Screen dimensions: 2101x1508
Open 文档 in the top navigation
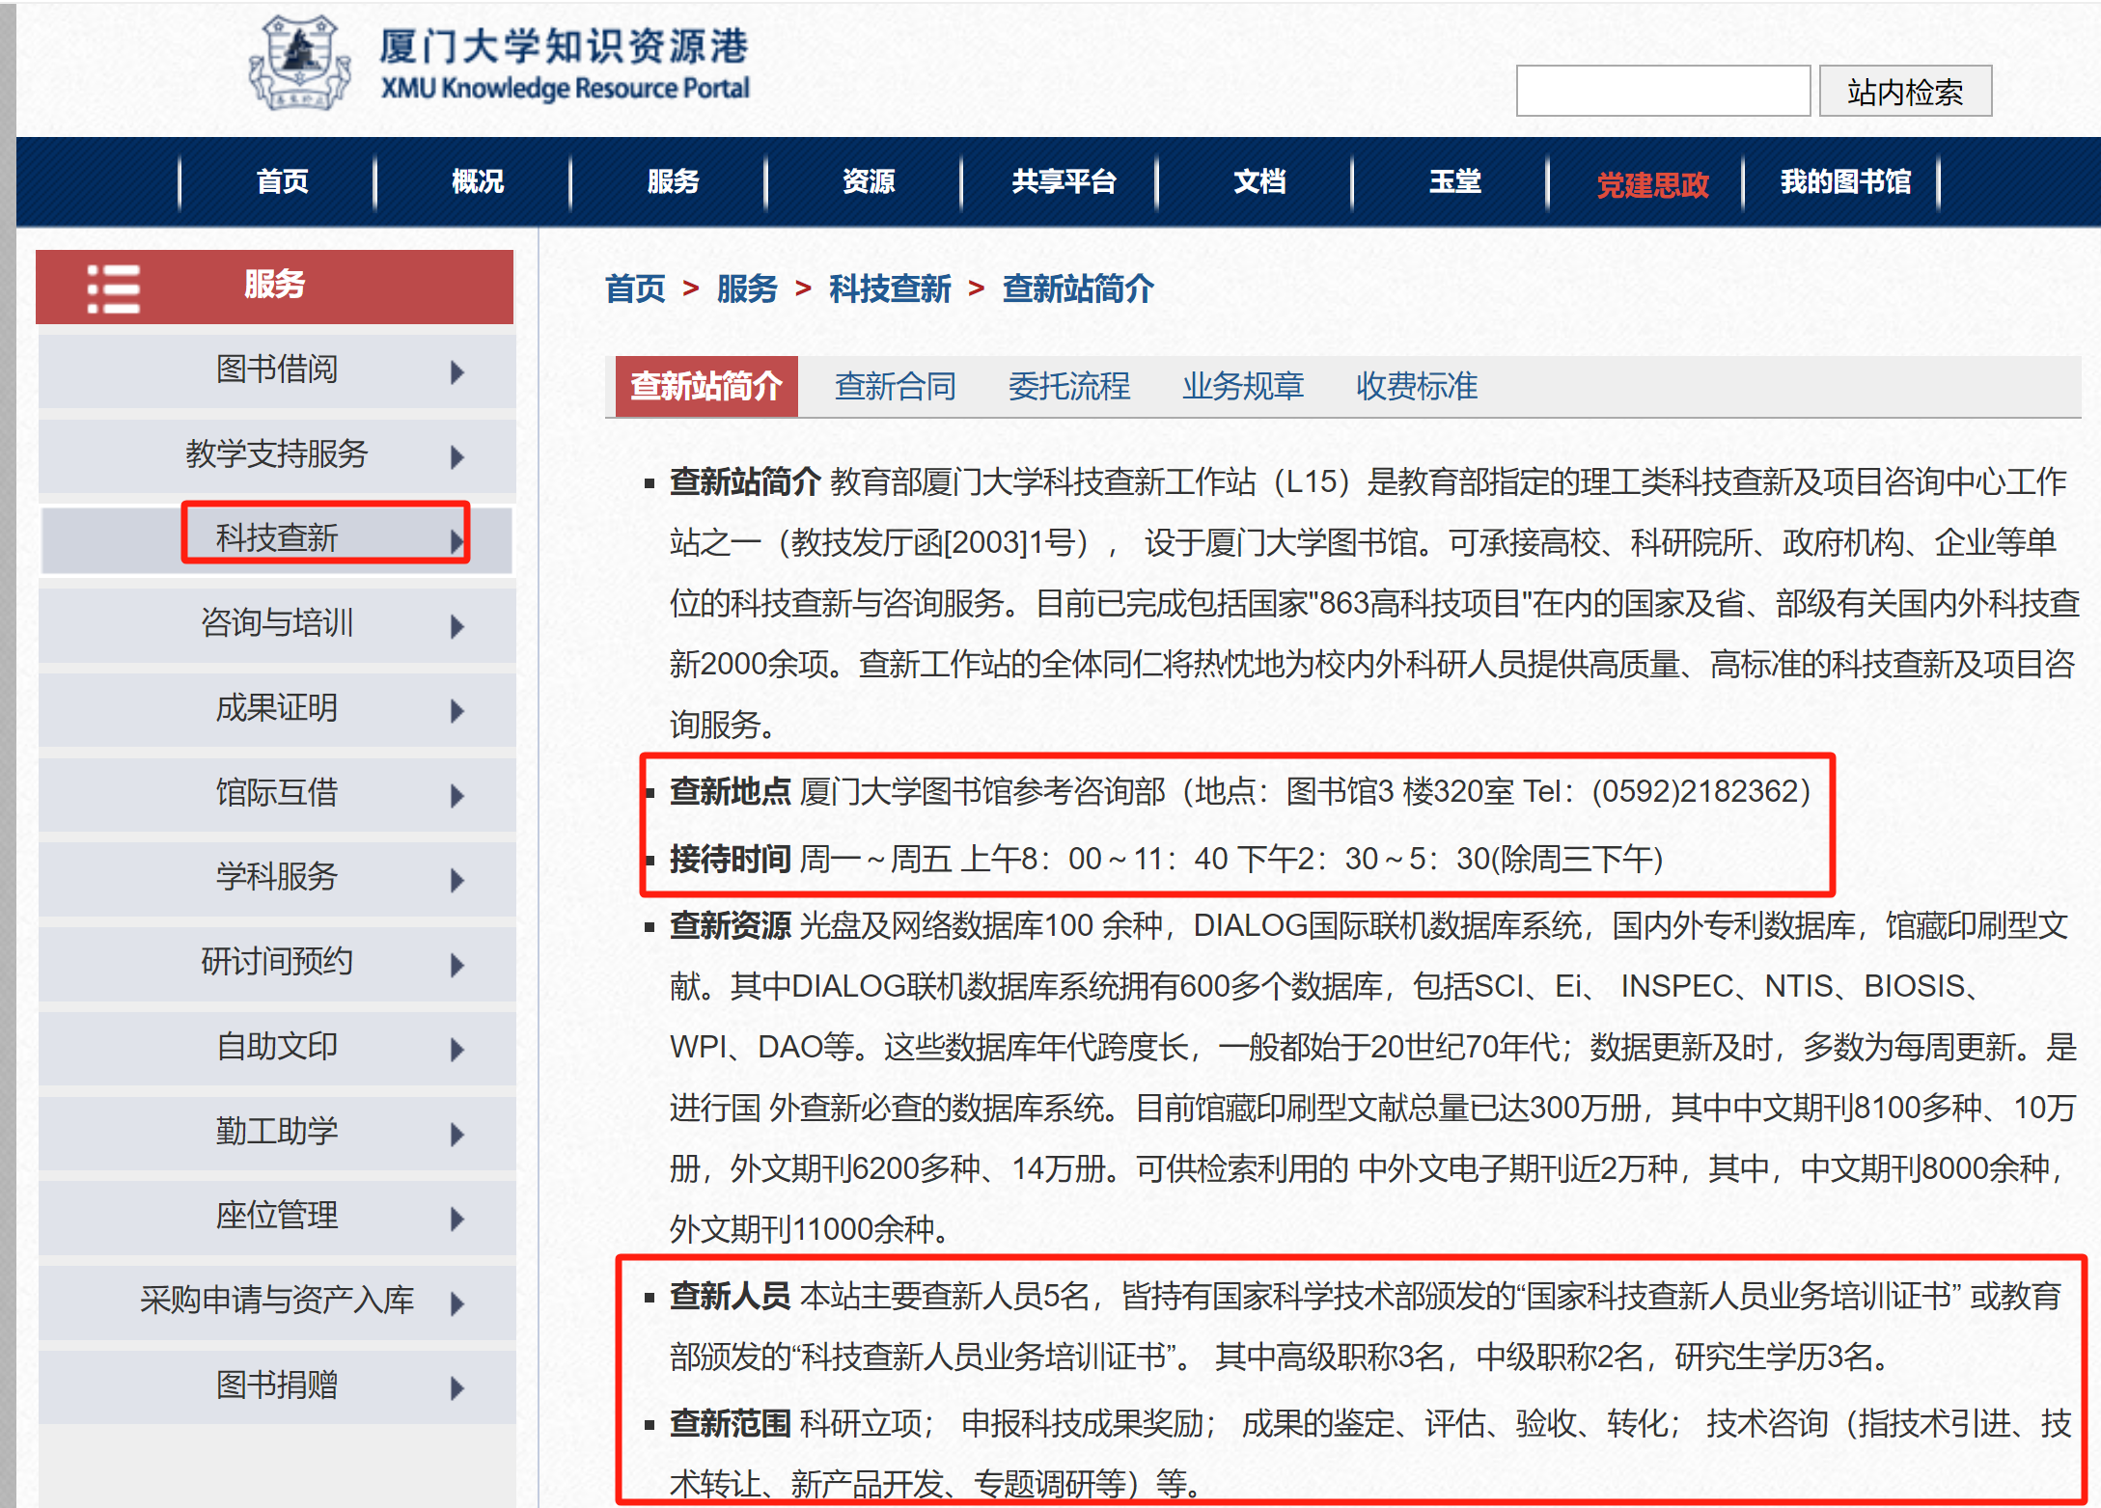[1259, 181]
